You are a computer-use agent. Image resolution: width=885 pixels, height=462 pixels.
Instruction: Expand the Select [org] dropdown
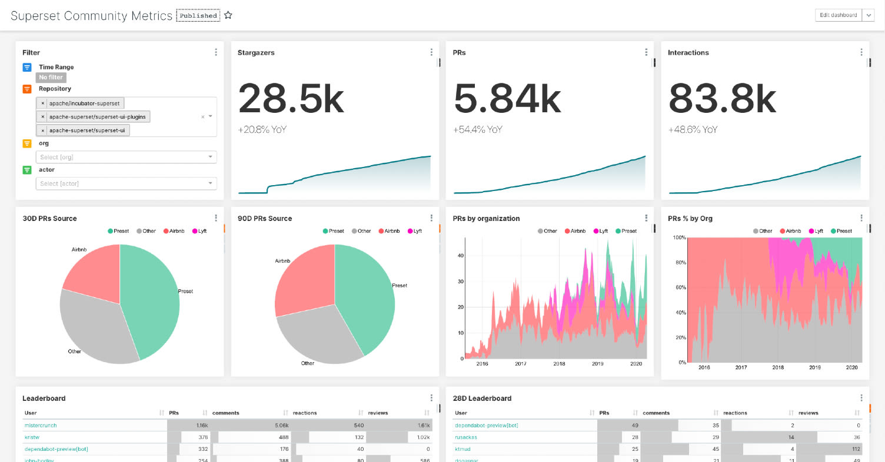coord(126,157)
